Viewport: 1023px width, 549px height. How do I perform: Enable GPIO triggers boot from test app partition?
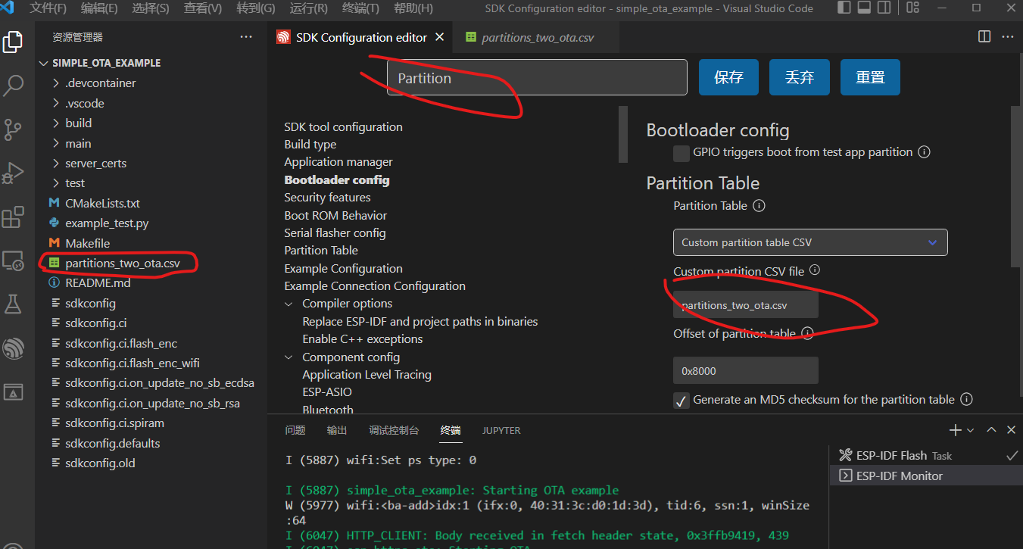681,153
